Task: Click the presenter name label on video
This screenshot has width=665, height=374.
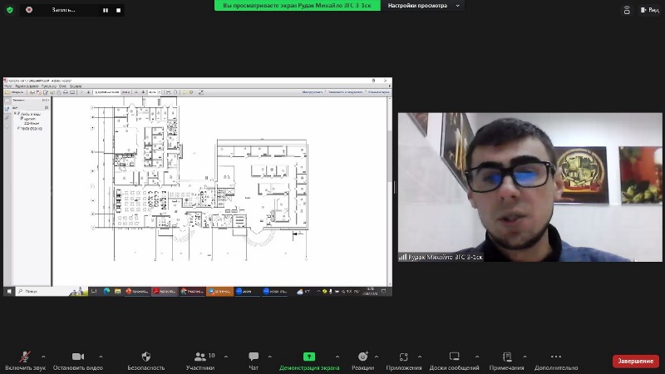Action: 441,257
